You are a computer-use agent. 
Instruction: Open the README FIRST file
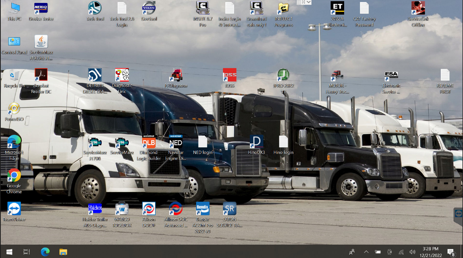445,81
